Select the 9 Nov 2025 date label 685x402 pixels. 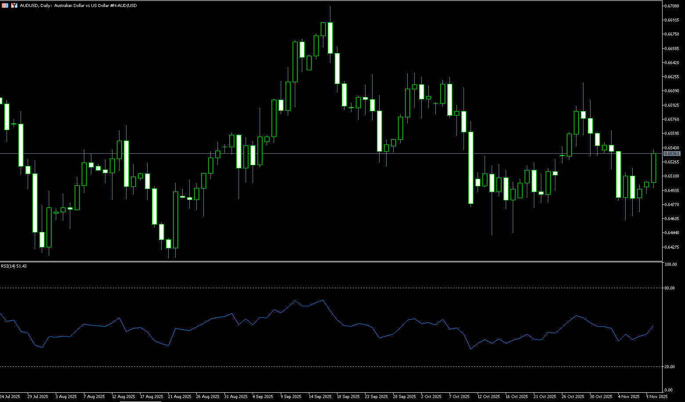(656, 396)
